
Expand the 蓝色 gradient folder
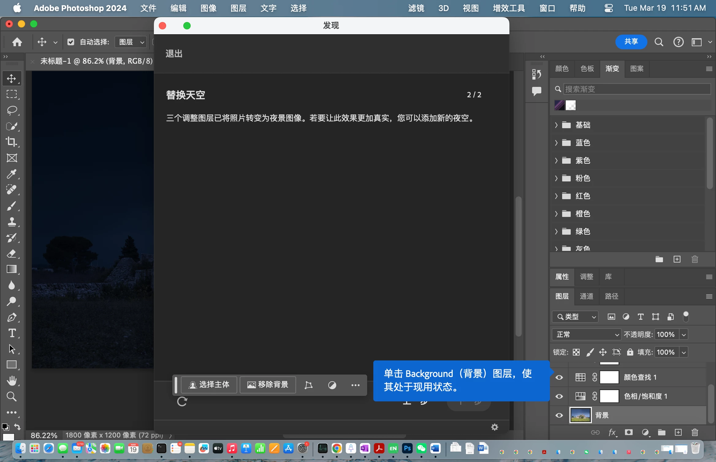pos(556,143)
